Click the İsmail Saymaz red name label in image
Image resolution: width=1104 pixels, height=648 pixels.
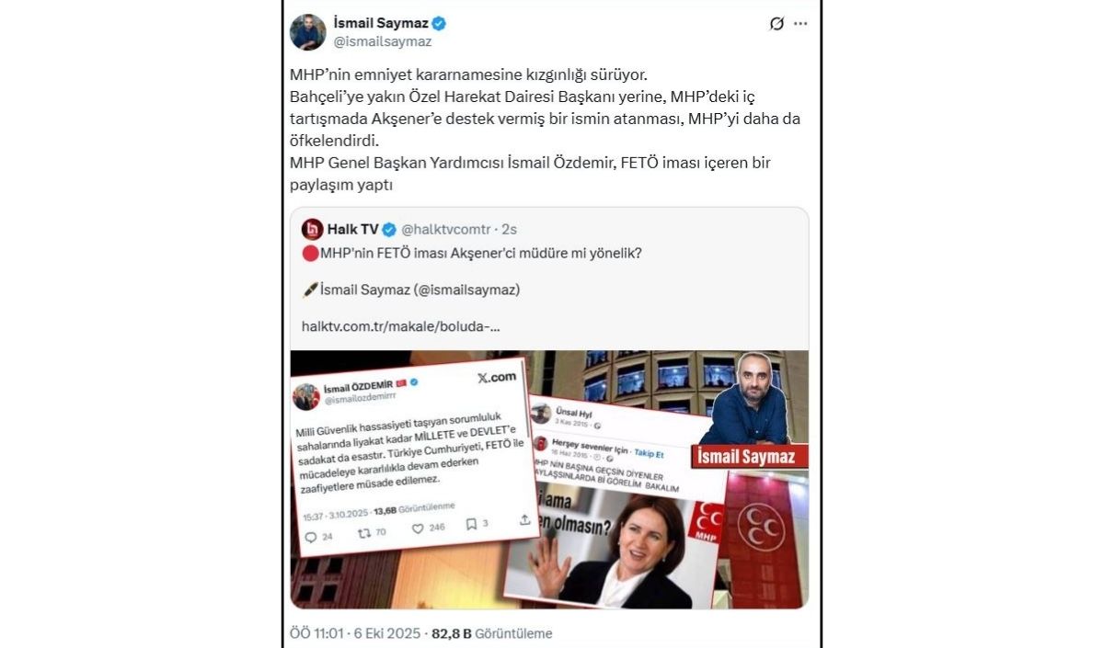click(749, 456)
